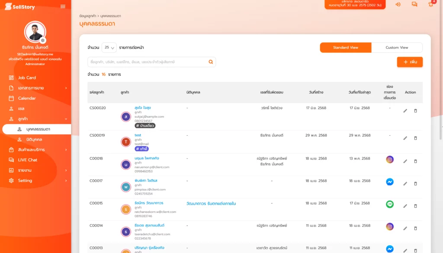Open LINE channel icon for C00015

click(x=390, y=204)
